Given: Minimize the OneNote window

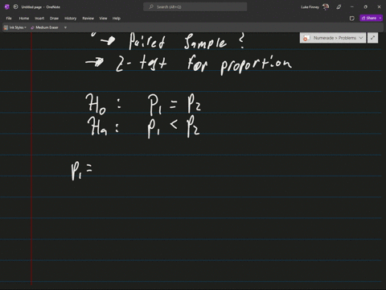Looking at the screenshot, I should point(352,7).
